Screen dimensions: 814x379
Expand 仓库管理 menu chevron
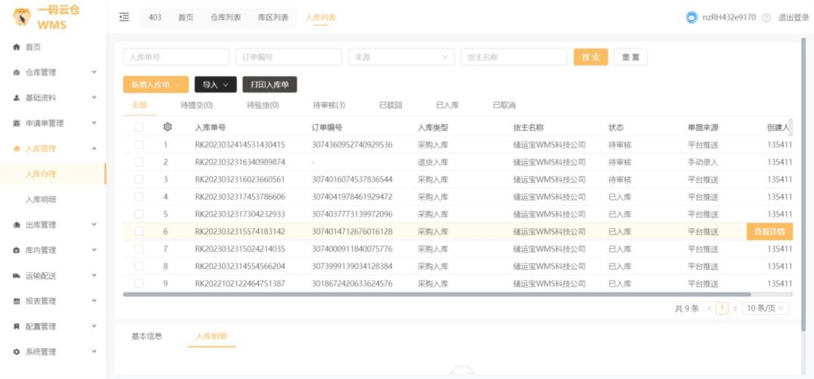point(94,73)
